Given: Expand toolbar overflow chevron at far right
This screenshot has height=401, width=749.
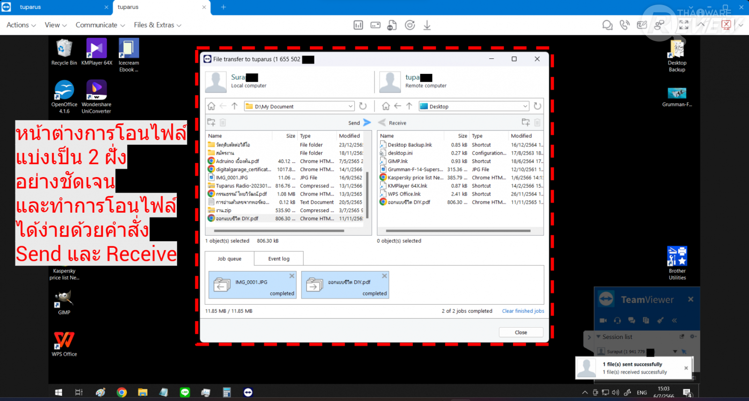Looking at the screenshot, I should pos(741,25).
